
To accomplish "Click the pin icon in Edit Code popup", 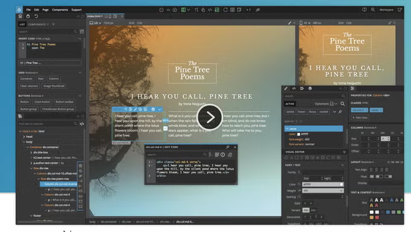I will [x=227, y=147].
